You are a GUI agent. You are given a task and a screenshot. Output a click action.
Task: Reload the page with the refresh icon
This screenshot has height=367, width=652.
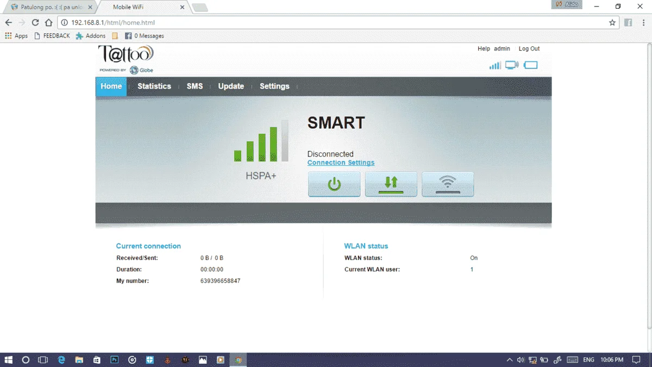click(x=35, y=23)
